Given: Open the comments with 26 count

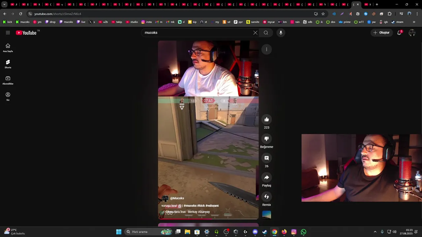Looking at the screenshot, I should click(267, 158).
